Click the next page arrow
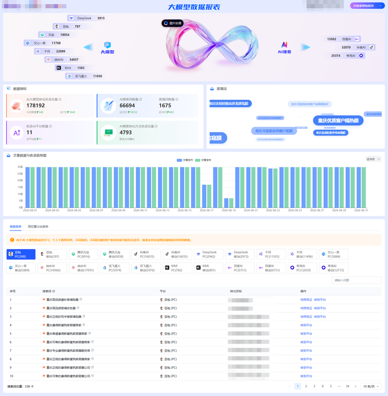The height and width of the screenshot is (396, 388). click(356, 387)
